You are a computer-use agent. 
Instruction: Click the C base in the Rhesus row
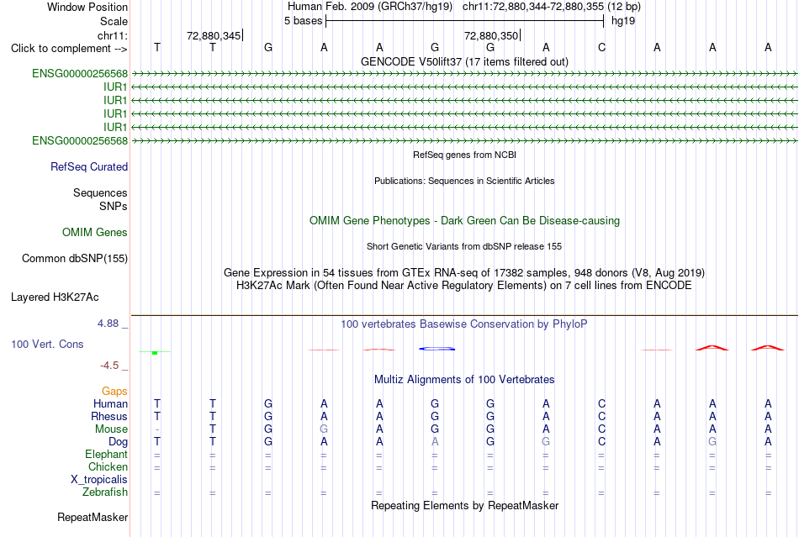tap(602, 416)
